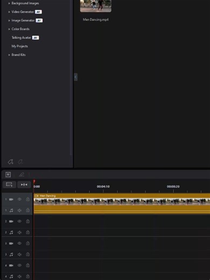The height and width of the screenshot is (280, 210).
Task: Click the clip icon on Men Dancing clip
Action: pyautogui.click(x=37, y=196)
